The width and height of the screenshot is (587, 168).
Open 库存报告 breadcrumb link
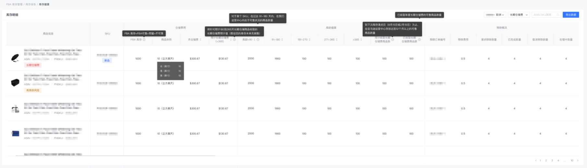(x=31, y=5)
